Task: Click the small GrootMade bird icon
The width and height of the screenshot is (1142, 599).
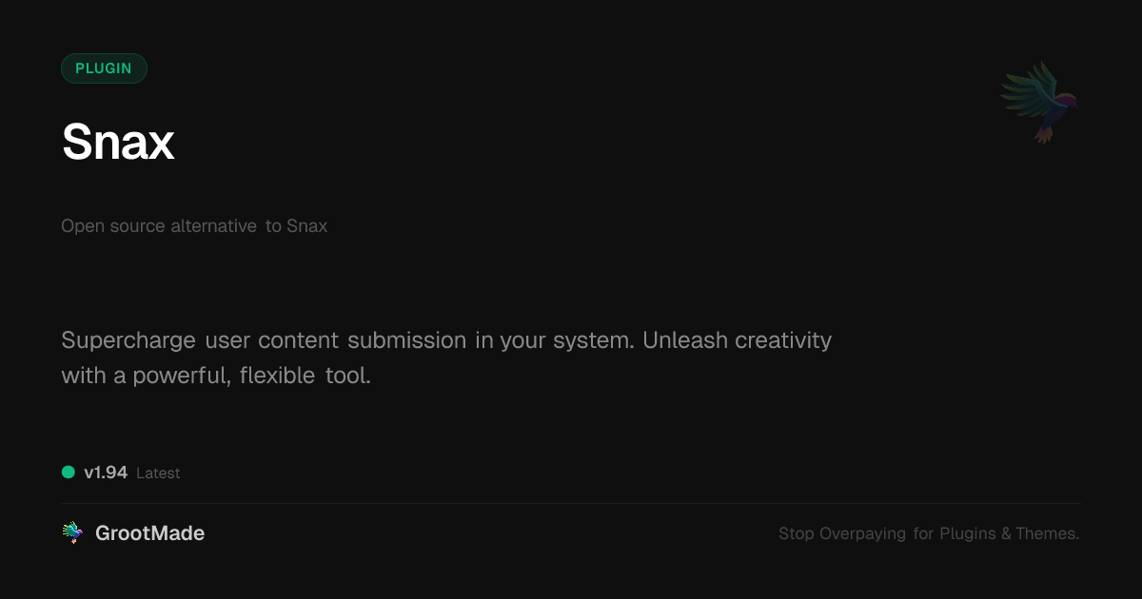Action: click(72, 533)
